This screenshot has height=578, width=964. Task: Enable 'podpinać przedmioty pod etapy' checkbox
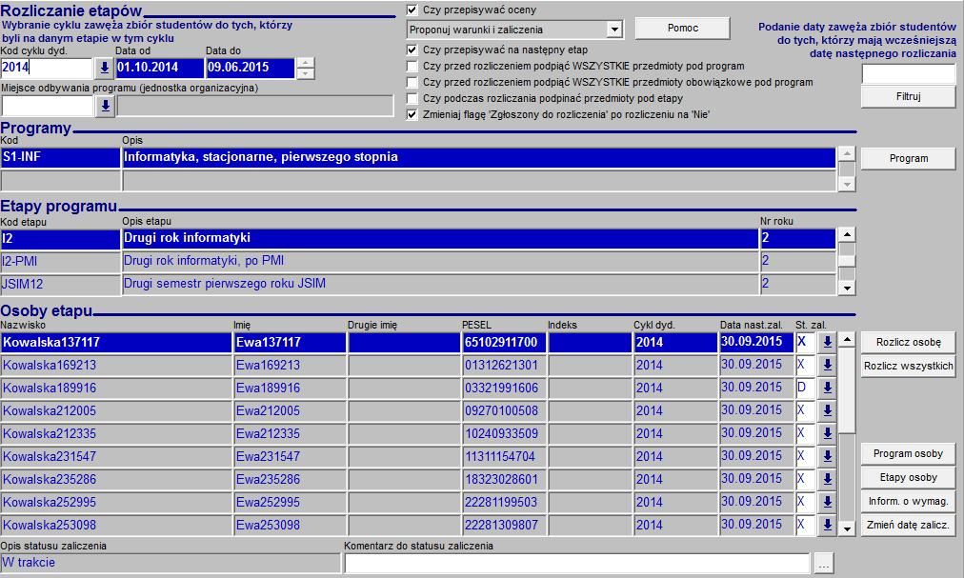pyautogui.click(x=412, y=98)
